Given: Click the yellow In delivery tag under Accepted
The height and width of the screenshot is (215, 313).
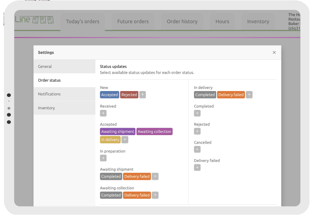Looking at the screenshot, I should (x=110, y=140).
